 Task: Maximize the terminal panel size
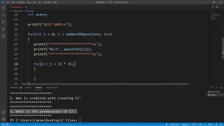coord(217,87)
